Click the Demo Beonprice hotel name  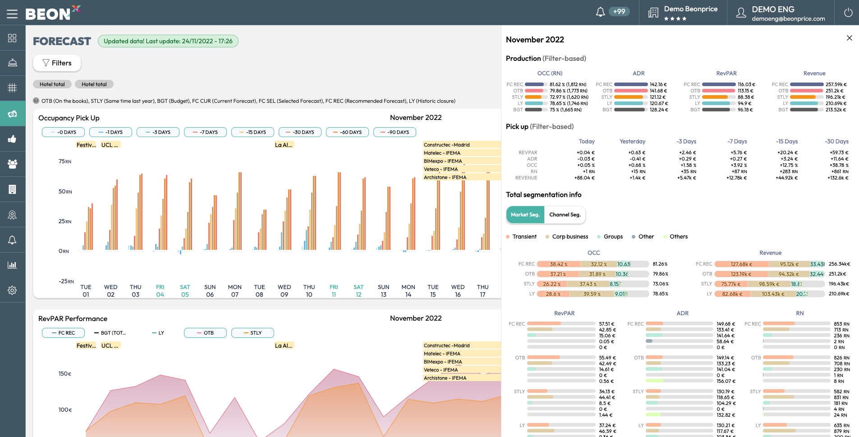pos(691,9)
